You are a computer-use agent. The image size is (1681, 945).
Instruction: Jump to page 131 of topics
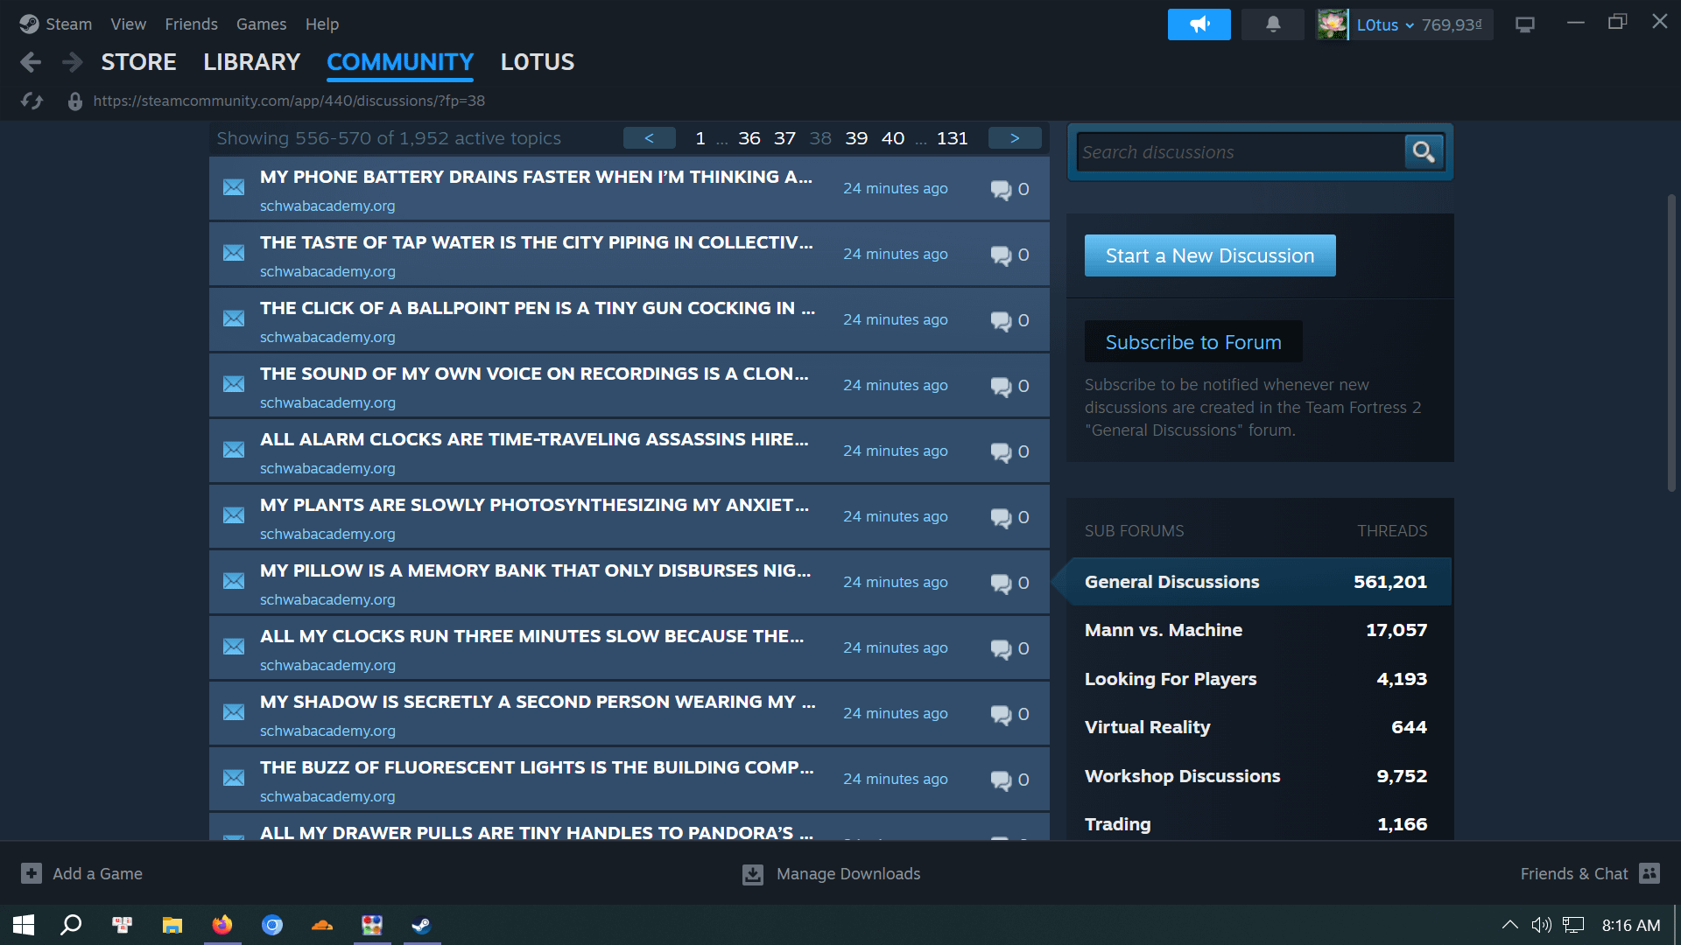click(x=952, y=138)
